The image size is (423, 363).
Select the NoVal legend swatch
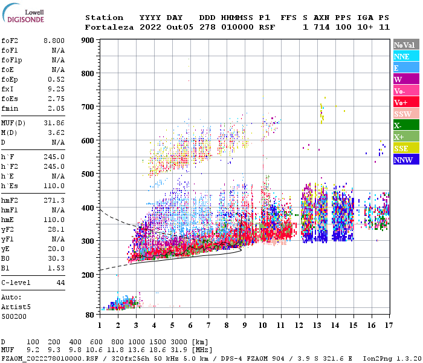pyautogui.click(x=406, y=45)
